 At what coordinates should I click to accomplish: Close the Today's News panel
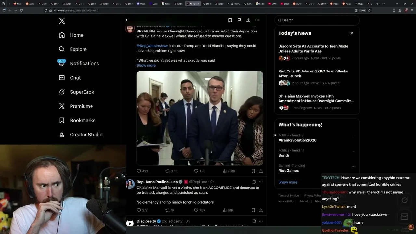click(x=352, y=33)
